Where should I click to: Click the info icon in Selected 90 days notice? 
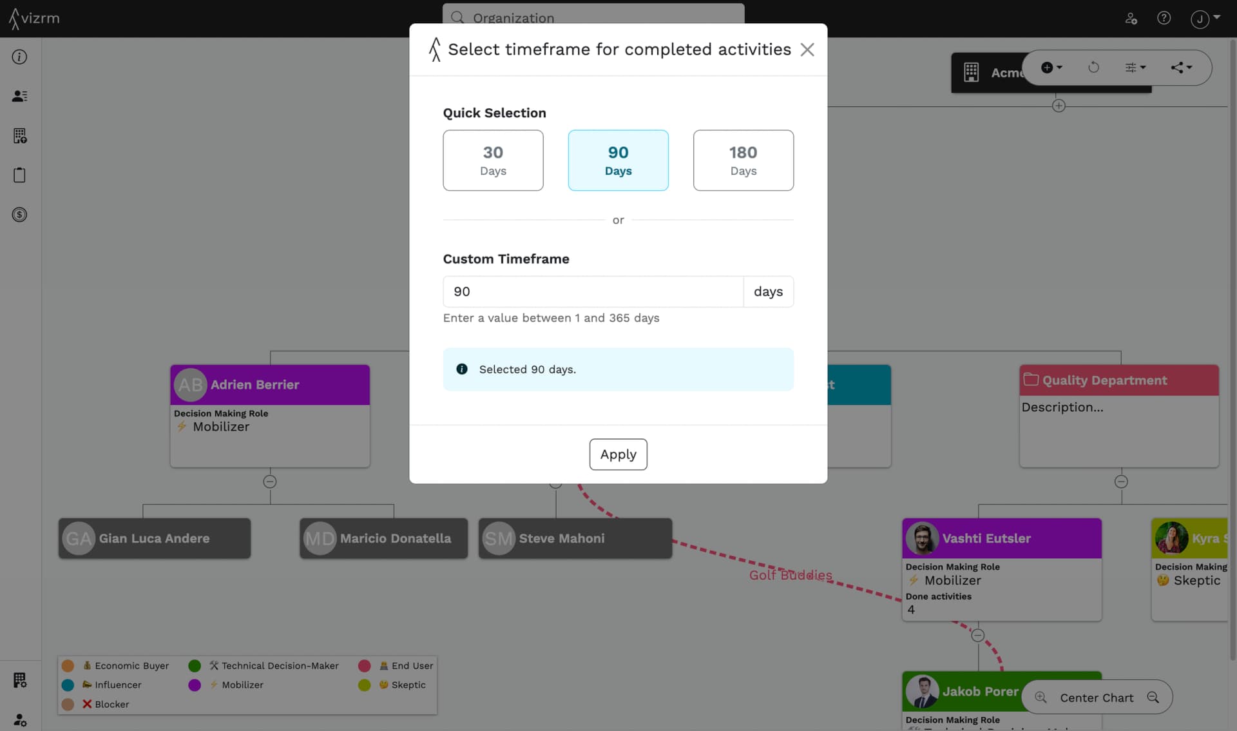click(x=462, y=369)
